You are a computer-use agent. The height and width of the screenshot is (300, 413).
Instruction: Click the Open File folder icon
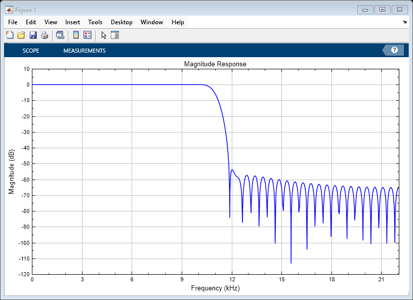point(21,35)
